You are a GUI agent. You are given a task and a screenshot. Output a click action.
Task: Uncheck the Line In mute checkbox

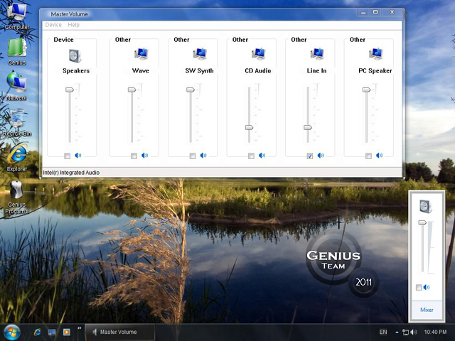pyautogui.click(x=310, y=156)
